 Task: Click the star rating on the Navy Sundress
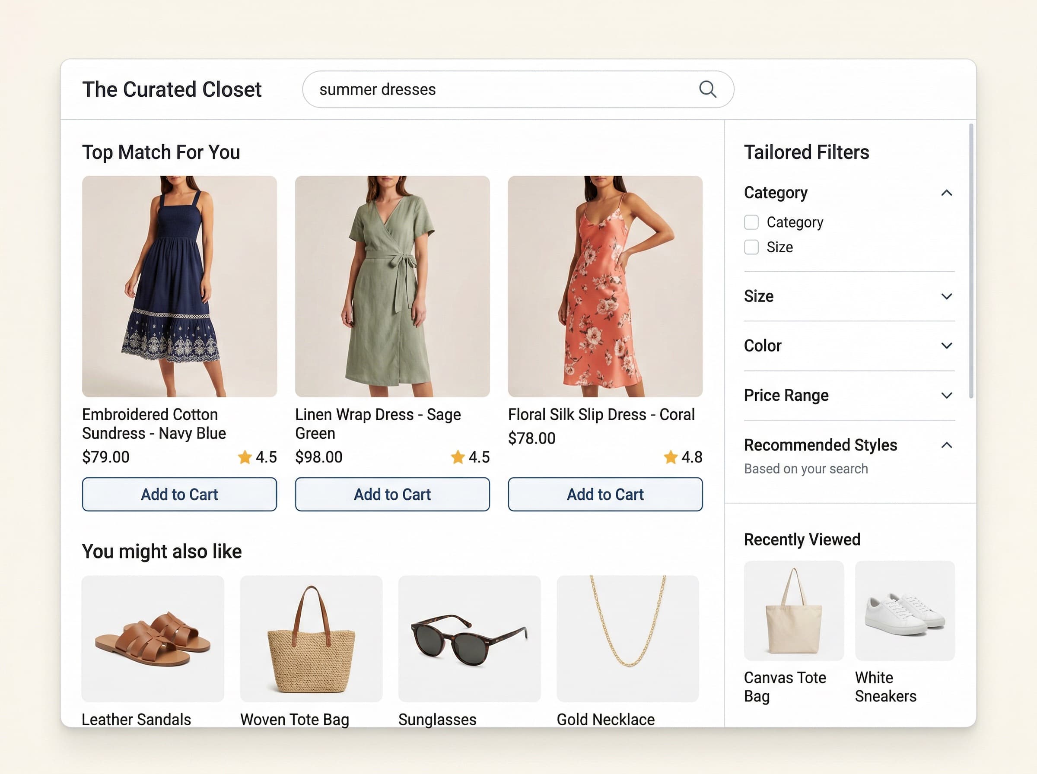pyautogui.click(x=257, y=457)
